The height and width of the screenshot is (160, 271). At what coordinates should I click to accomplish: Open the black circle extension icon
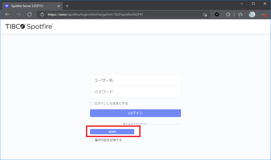pos(217,14)
